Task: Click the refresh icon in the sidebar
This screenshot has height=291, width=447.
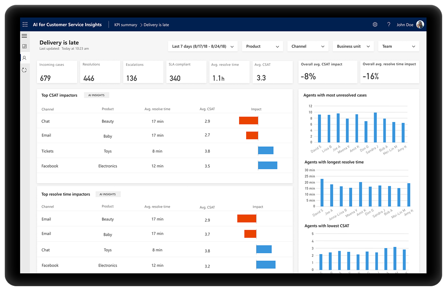Action: [x=24, y=70]
